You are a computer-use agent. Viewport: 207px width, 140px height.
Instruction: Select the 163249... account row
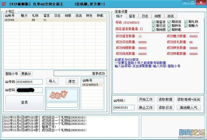coord(55,20)
